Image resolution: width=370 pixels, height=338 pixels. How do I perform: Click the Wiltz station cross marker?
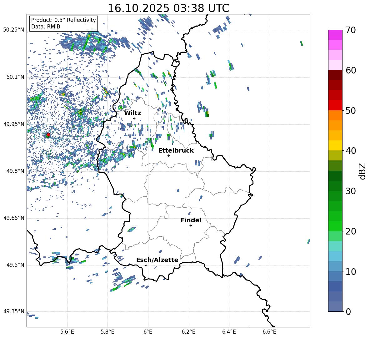tap(134, 118)
